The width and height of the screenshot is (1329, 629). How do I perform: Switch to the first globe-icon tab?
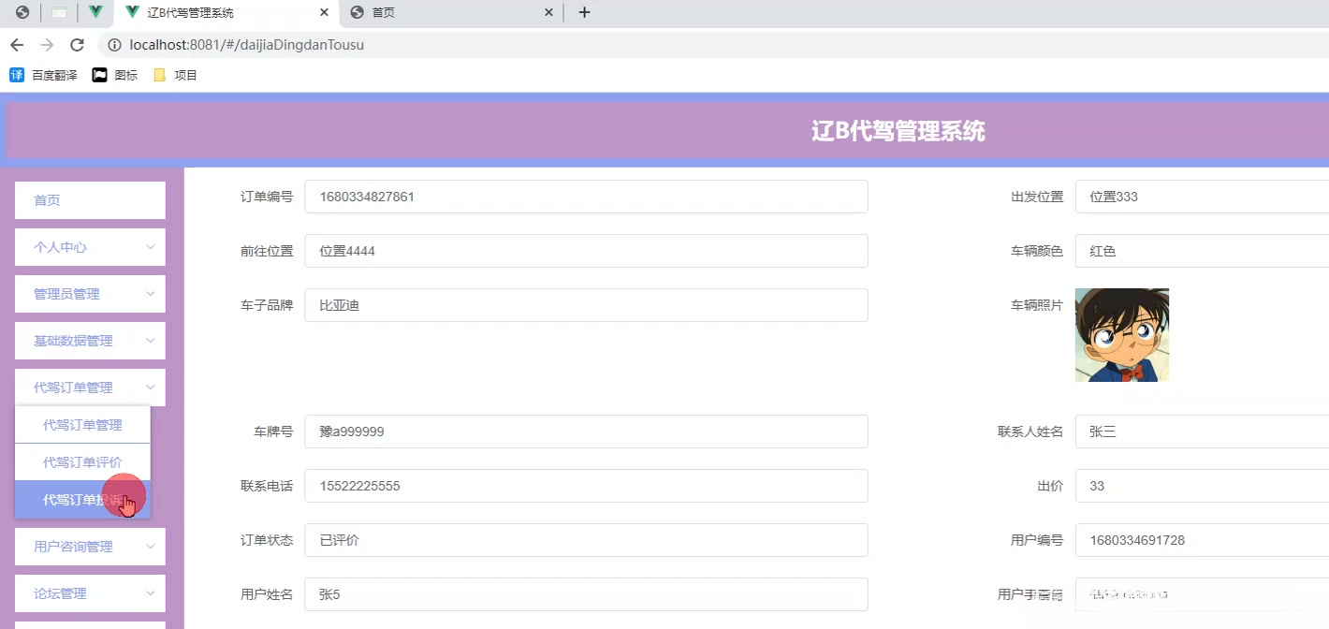click(22, 12)
